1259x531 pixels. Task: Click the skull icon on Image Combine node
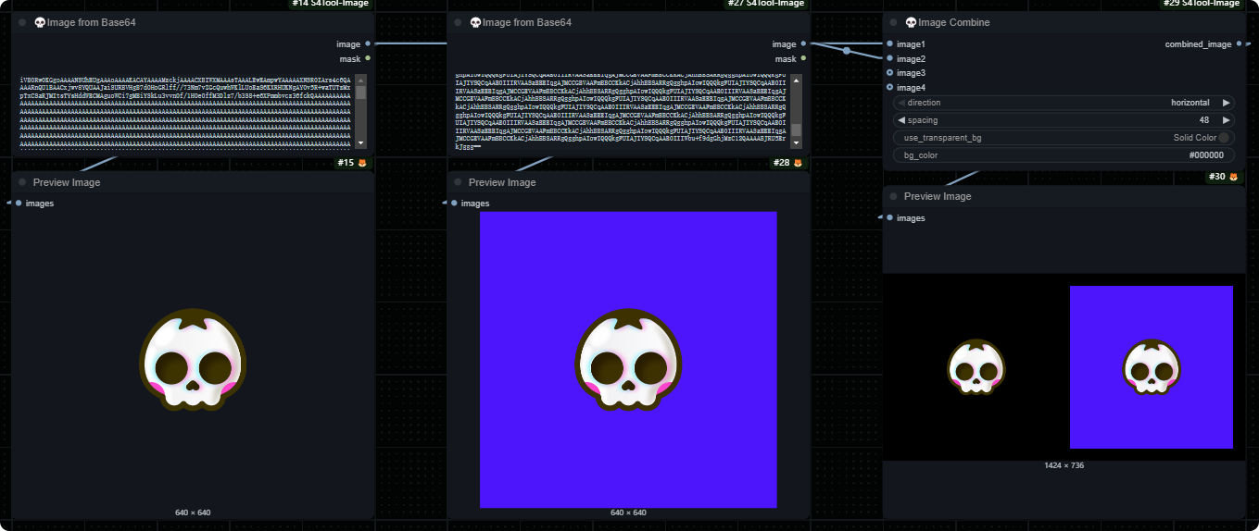[x=910, y=22]
